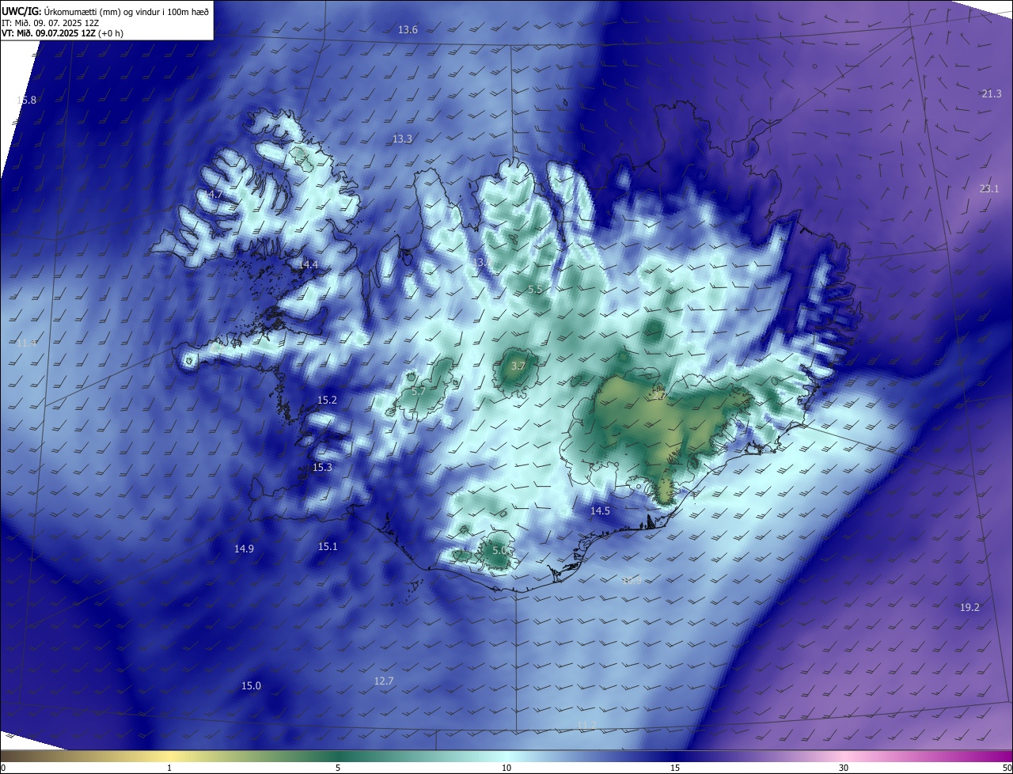Click the colour scale tick labelled 5
Screen dimensions: 1013x774
tap(338, 768)
